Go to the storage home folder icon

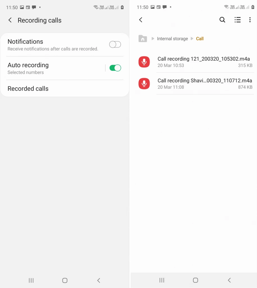tap(143, 39)
